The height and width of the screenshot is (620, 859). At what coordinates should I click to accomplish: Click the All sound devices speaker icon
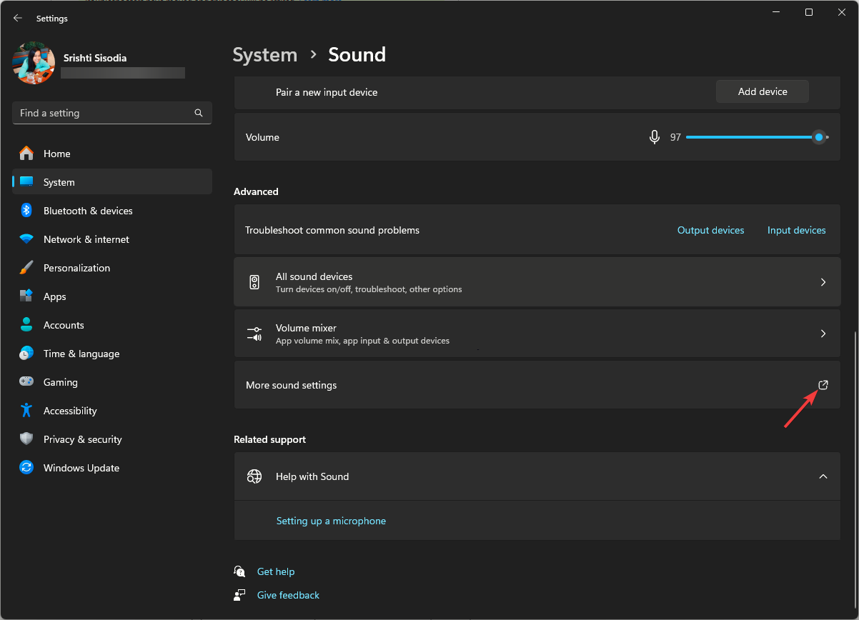click(x=254, y=282)
